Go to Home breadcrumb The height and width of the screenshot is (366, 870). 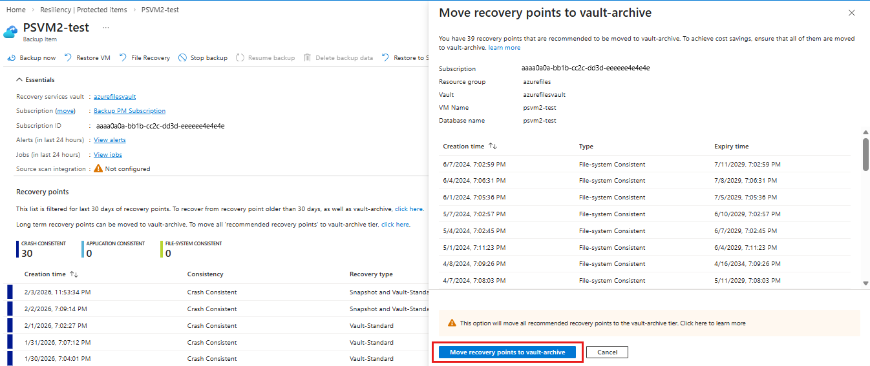point(16,10)
